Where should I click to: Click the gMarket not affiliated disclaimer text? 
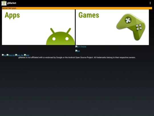(x=77, y=58)
